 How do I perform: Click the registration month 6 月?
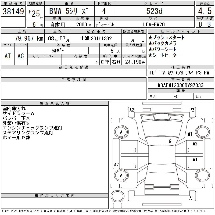[38, 24]
